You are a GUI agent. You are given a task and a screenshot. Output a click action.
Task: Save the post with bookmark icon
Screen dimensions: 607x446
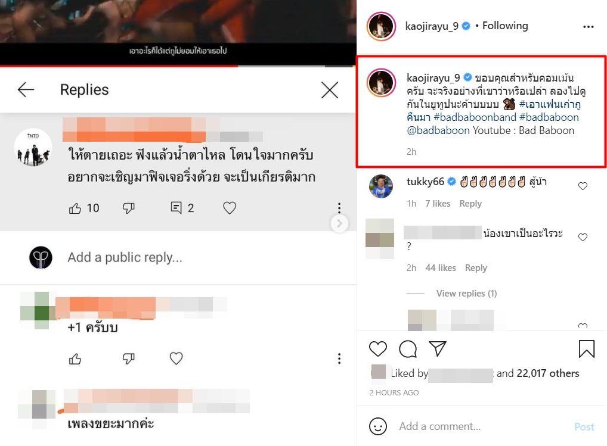pyautogui.click(x=587, y=348)
